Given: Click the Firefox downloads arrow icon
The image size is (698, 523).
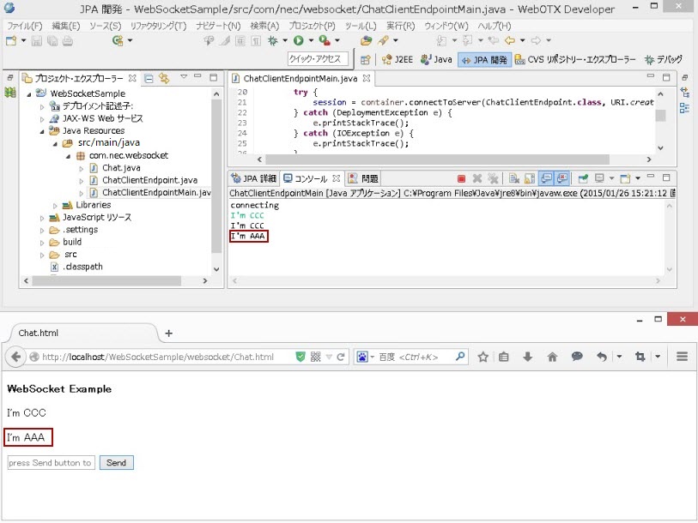Looking at the screenshot, I should pyautogui.click(x=528, y=357).
